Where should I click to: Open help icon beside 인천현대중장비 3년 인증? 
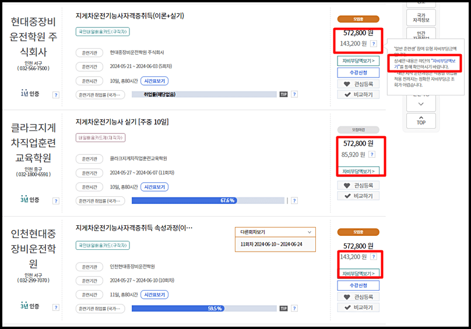click(56, 307)
